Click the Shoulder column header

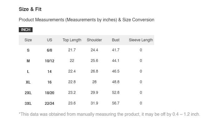tap(94, 40)
